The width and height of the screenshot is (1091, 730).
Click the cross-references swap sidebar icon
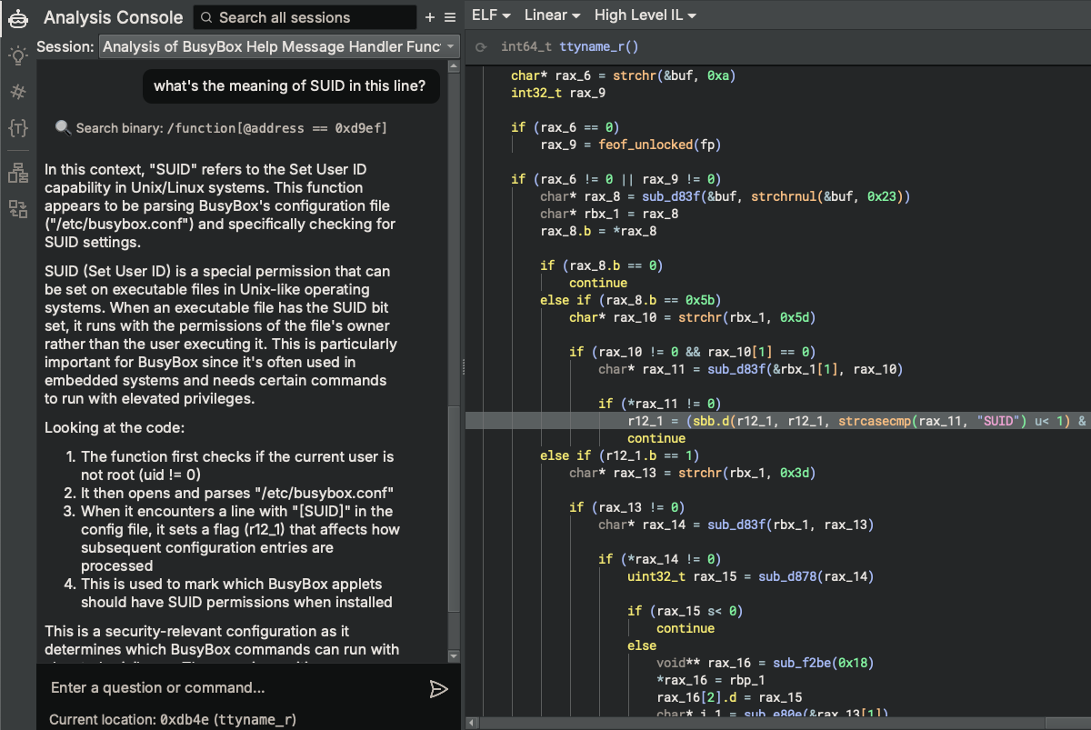click(x=17, y=209)
